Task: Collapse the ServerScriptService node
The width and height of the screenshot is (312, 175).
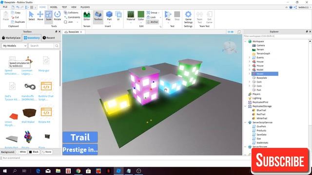Action: point(245,122)
